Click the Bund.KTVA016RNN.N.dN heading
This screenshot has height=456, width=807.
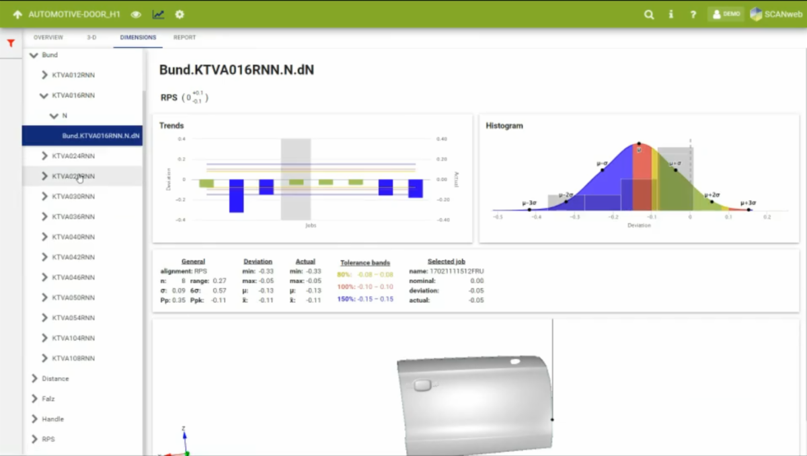pyautogui.click(x=237, y=70)
